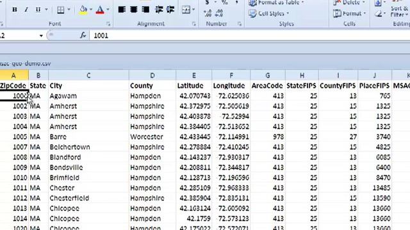Select the AreaCode header cell
The image size is (410, 230).
268,86
